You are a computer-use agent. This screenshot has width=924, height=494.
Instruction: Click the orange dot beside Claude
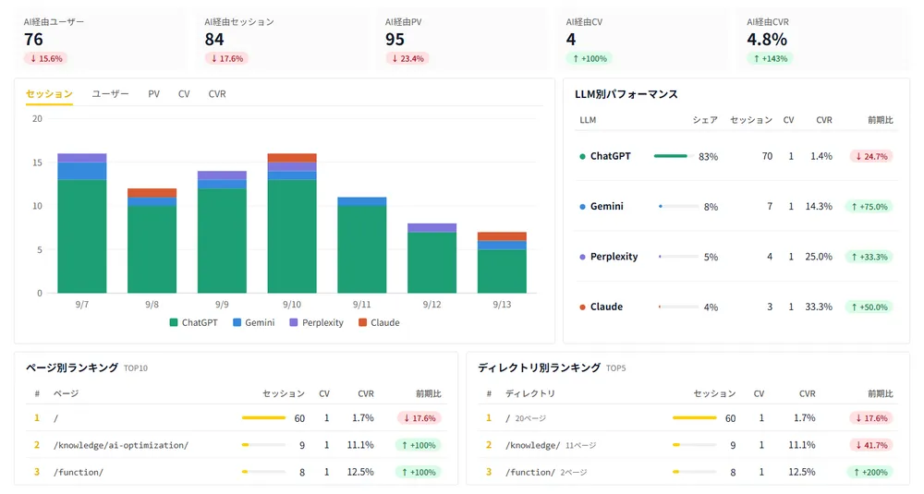[x=582, y=307]
